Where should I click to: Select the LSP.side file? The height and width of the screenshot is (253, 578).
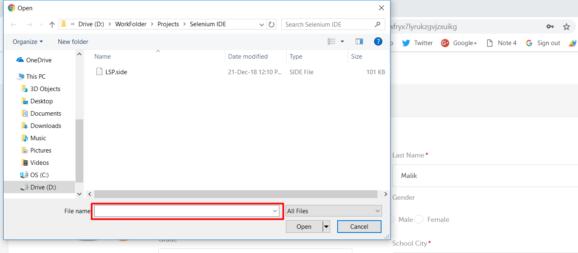[116, 72]
